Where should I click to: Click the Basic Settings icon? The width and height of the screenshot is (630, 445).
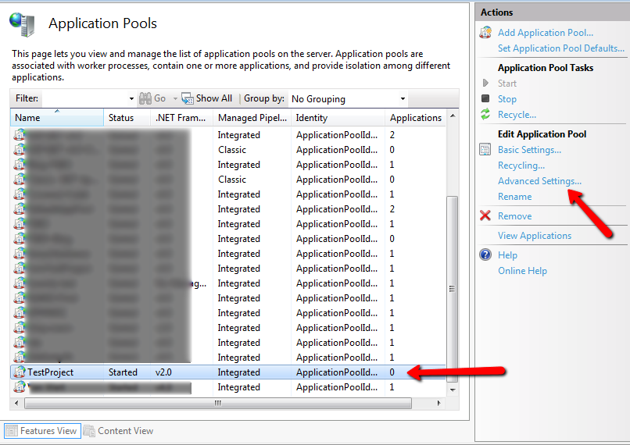point(485,150)
